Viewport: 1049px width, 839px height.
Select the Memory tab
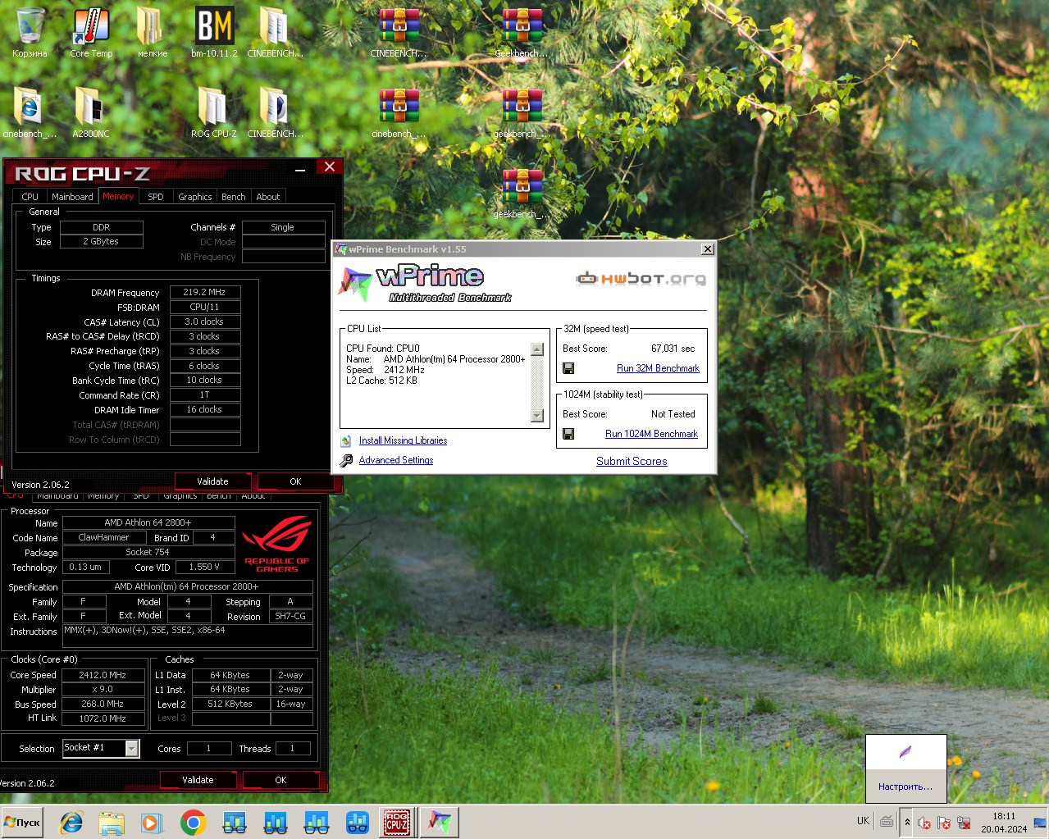[x=118, y=196]
